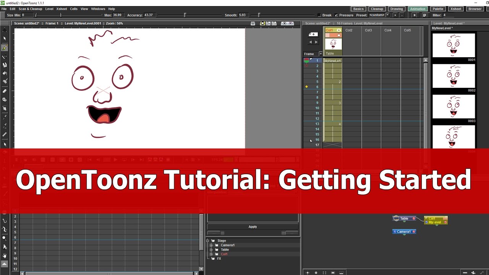Open the Scan & Cleanup menu
489x275 pixels.
(30, 9)
